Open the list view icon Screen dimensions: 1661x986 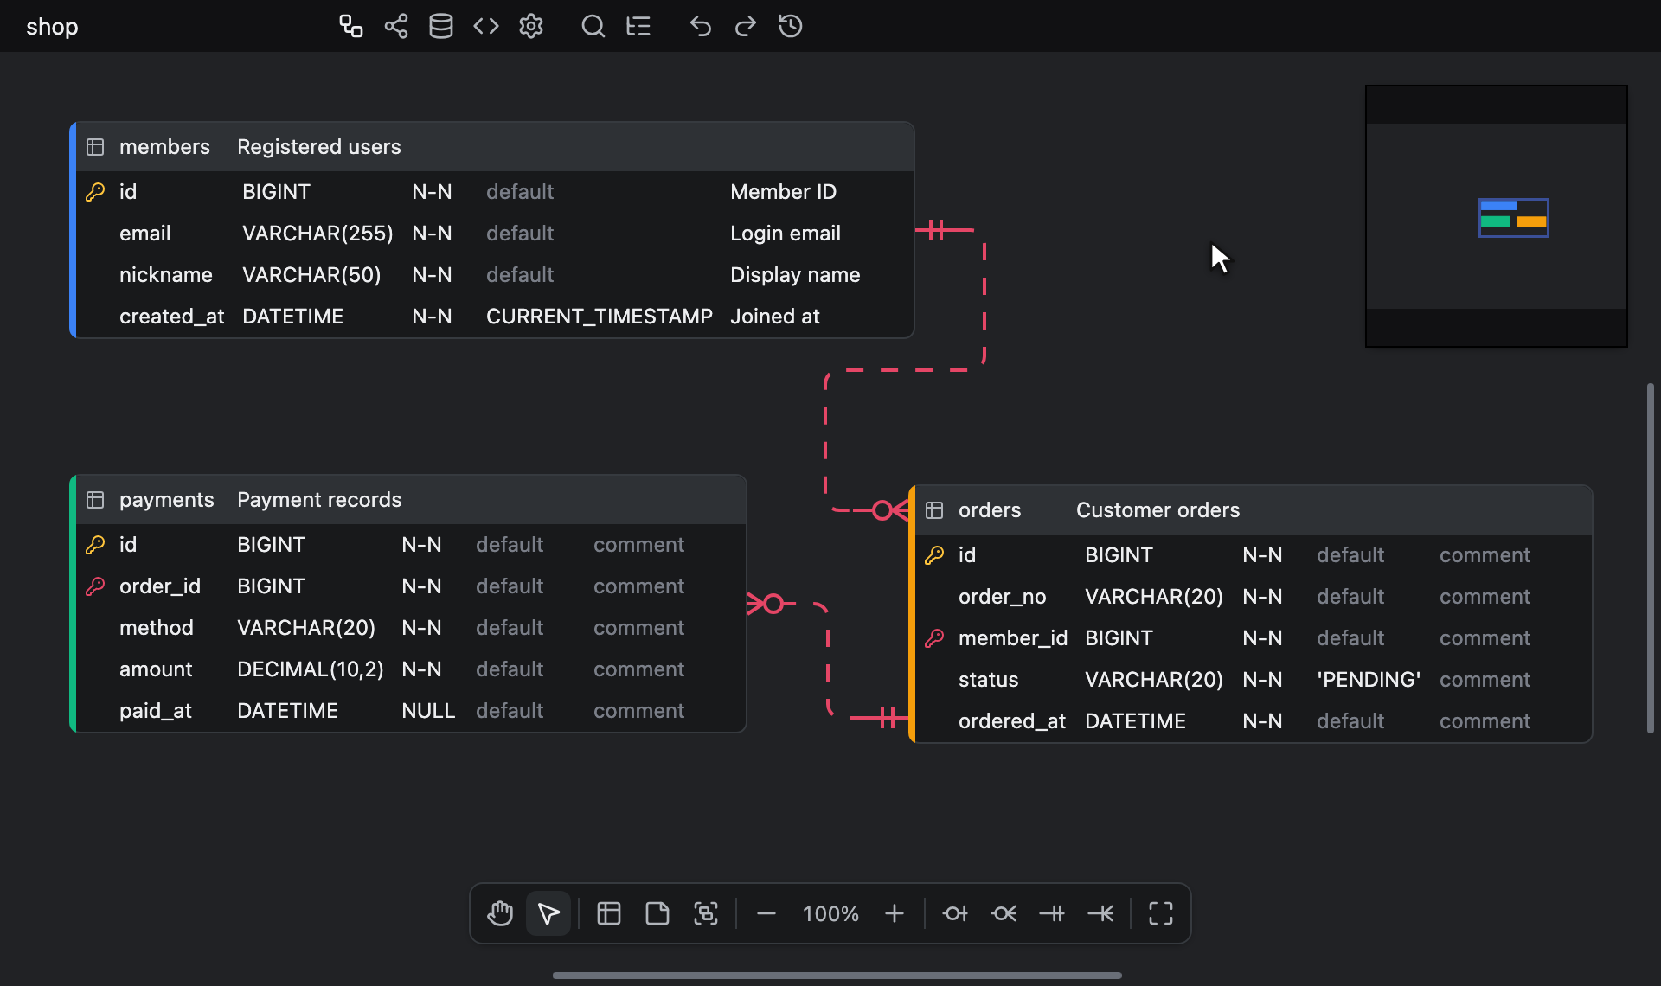[638, 26]
